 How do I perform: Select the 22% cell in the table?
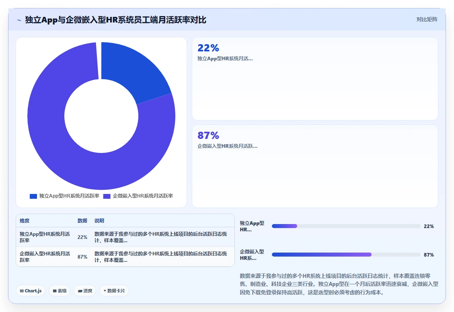click(x=82, y=237)
